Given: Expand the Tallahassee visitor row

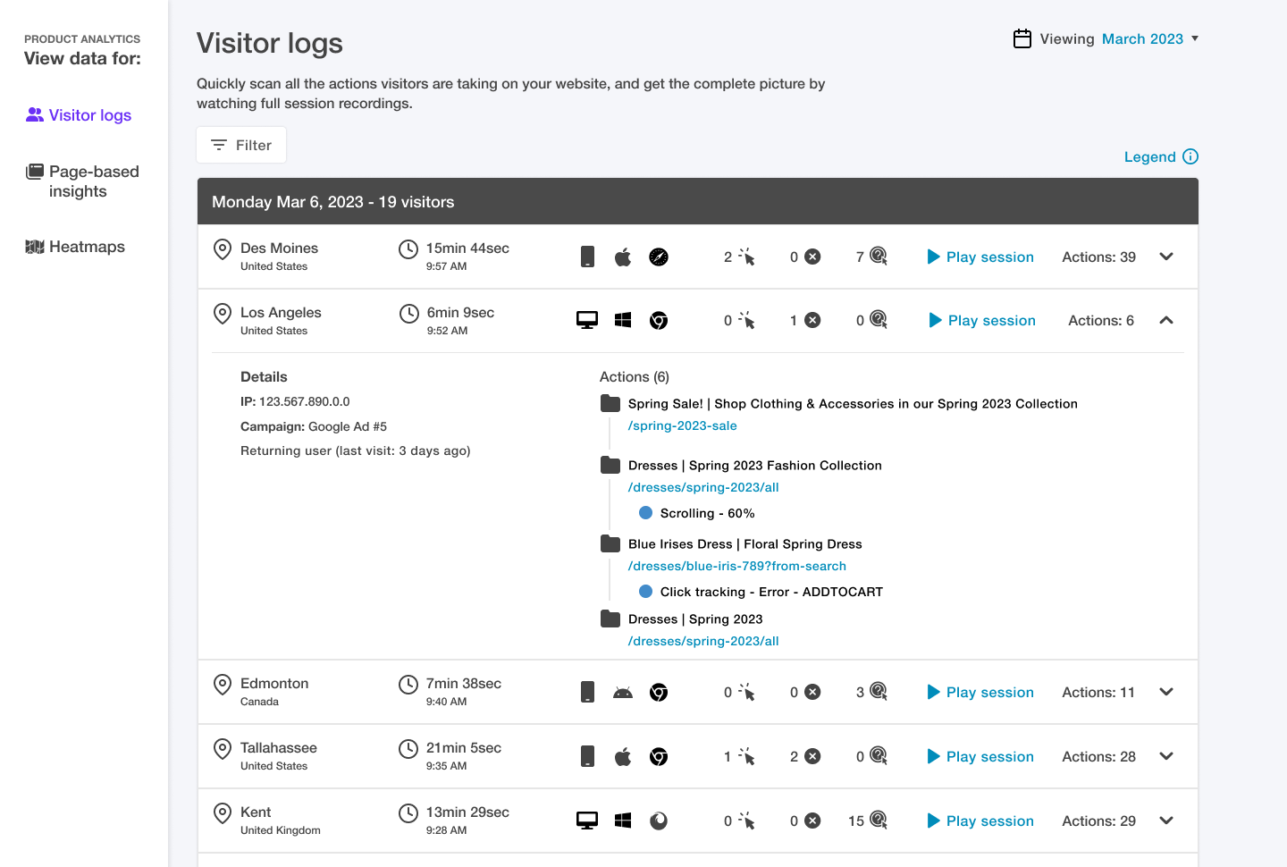Looking at the screenshot, I should point(1166,756).
